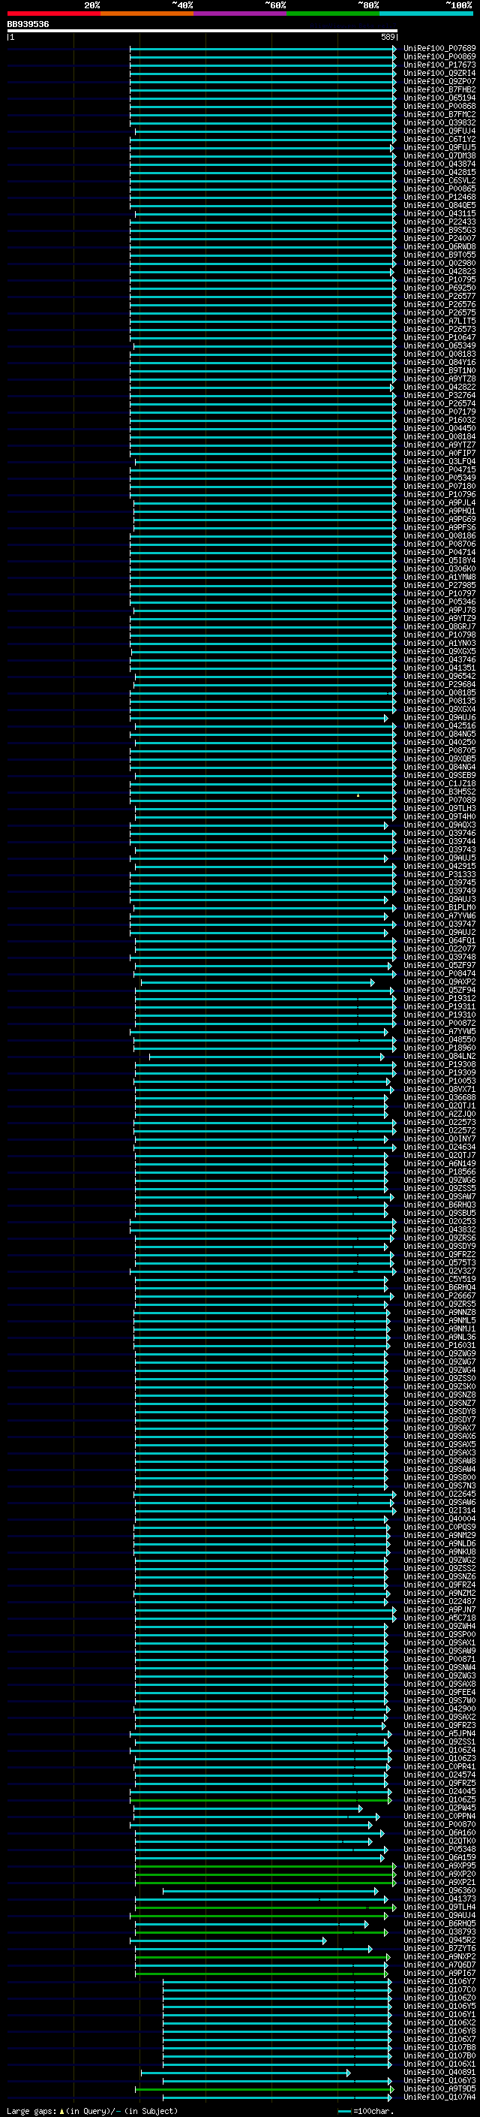Click the orange ~40% identity legend bar
Screen dimensions: 480x2117
pyautogui.click(x=147, y=14)
